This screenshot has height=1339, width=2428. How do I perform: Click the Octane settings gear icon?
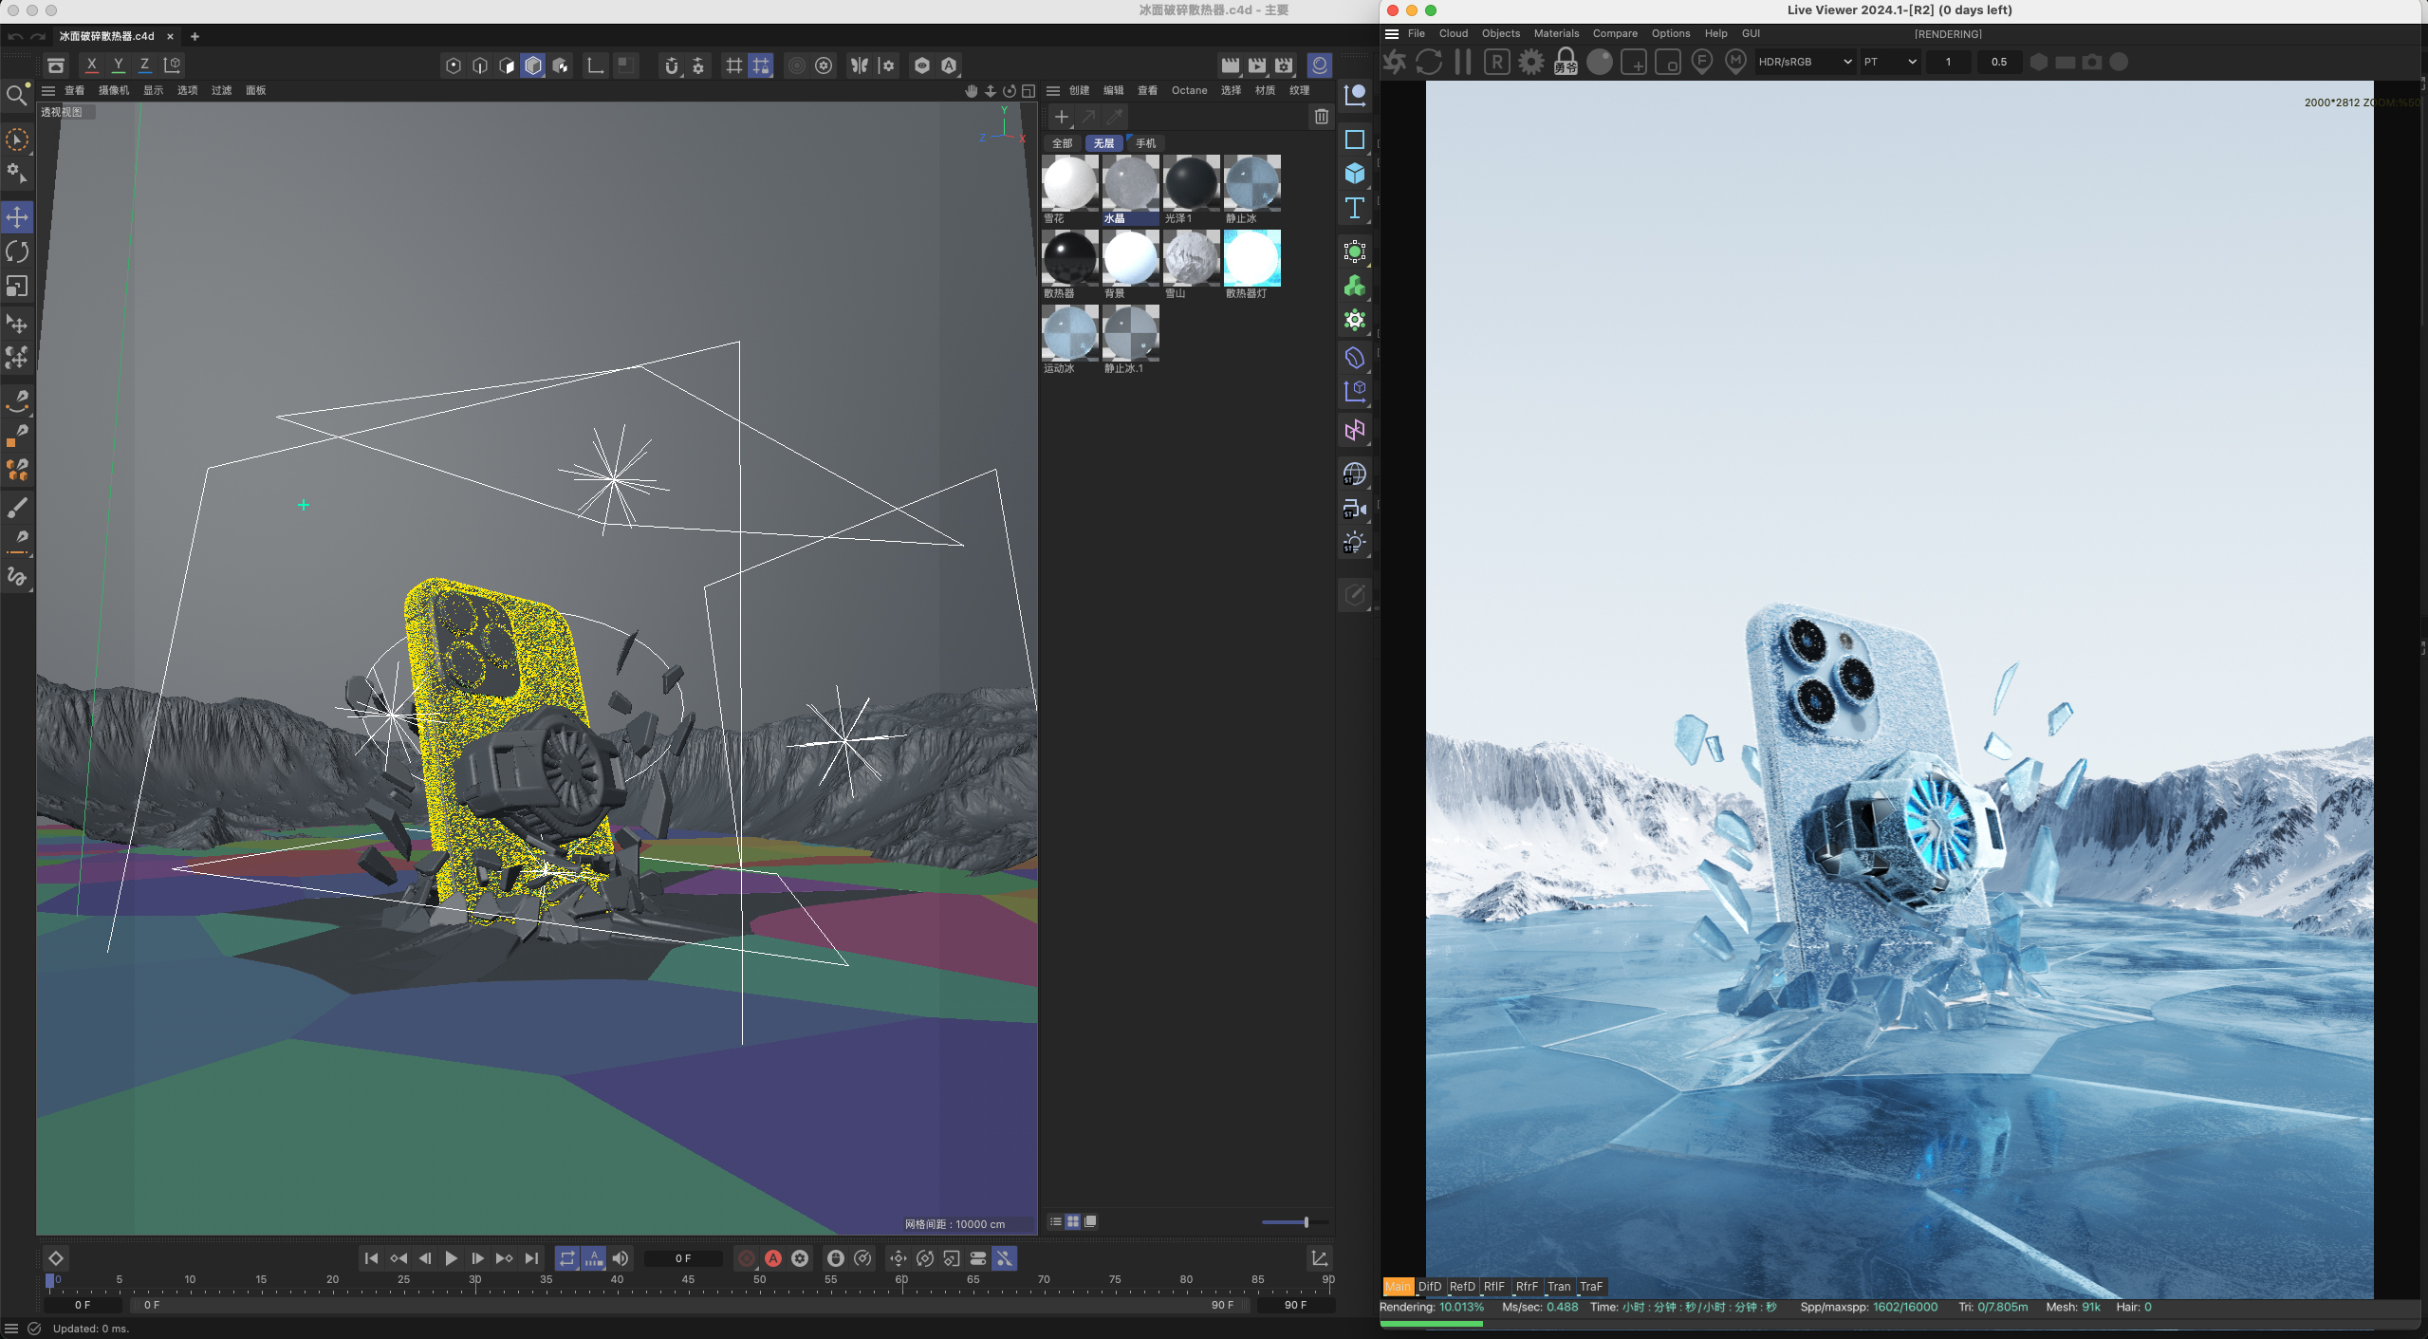tap(1530, 63)
